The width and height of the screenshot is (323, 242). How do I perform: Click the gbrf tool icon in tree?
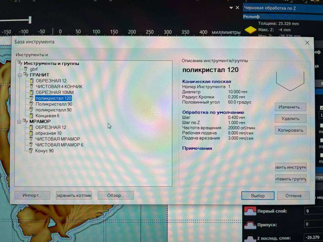point(26,69)
